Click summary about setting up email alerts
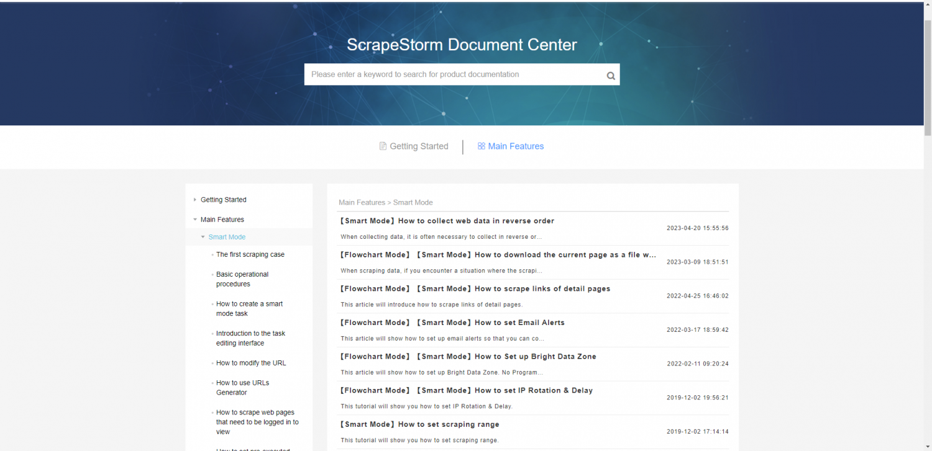The height and width of the screenshot is (451, 932). tap(442, 339)
